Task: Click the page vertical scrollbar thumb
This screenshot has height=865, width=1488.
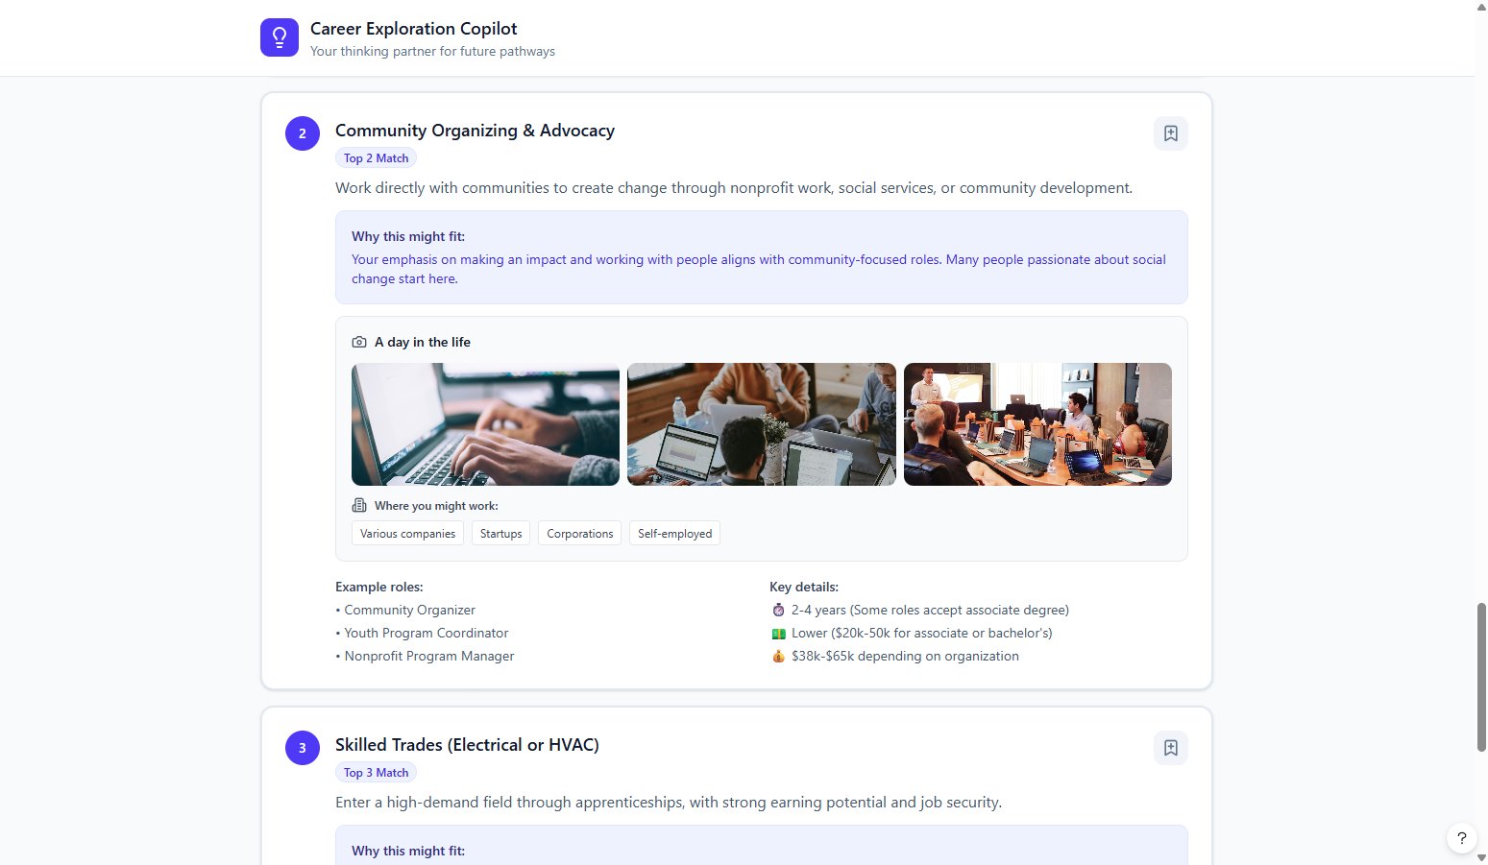Action: tap(1480, 677)
